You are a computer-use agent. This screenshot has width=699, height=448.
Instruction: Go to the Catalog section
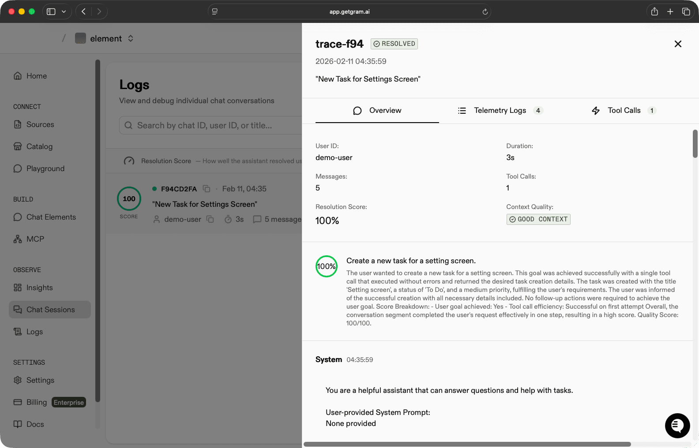(33, 146)
